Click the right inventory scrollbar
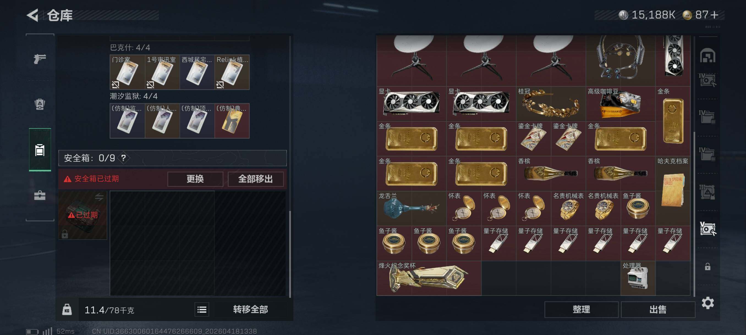 [x=695, y=214]
